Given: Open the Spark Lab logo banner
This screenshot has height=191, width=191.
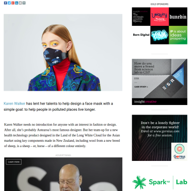Looking at the screenshot, I should point(159,182).
